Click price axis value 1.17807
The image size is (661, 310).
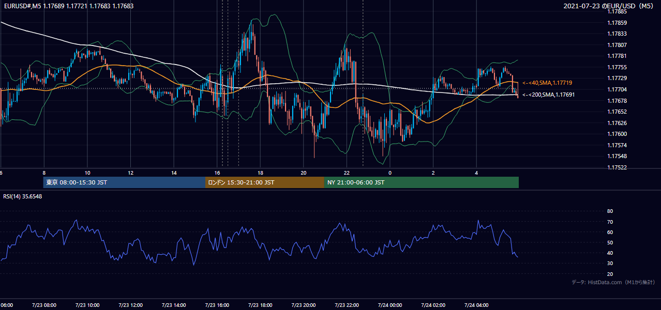click(618, 45)
